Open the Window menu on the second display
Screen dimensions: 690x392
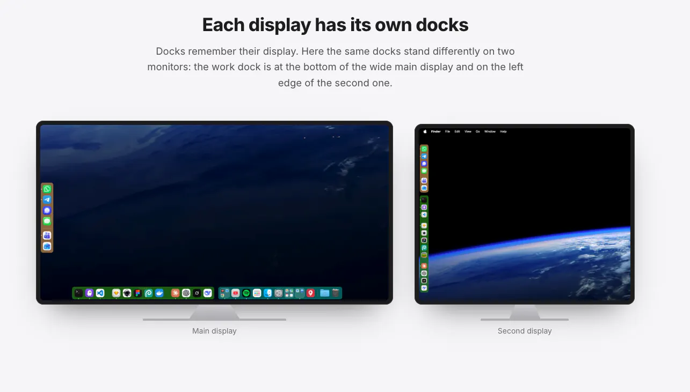click(490, 131)
